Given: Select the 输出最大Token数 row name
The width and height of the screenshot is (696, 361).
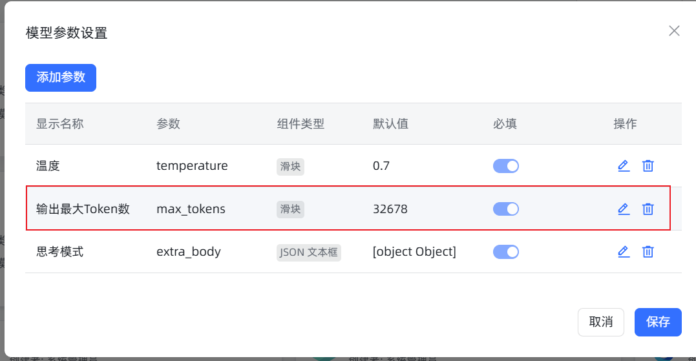Looking at the screenshot, I should (83, 209).
